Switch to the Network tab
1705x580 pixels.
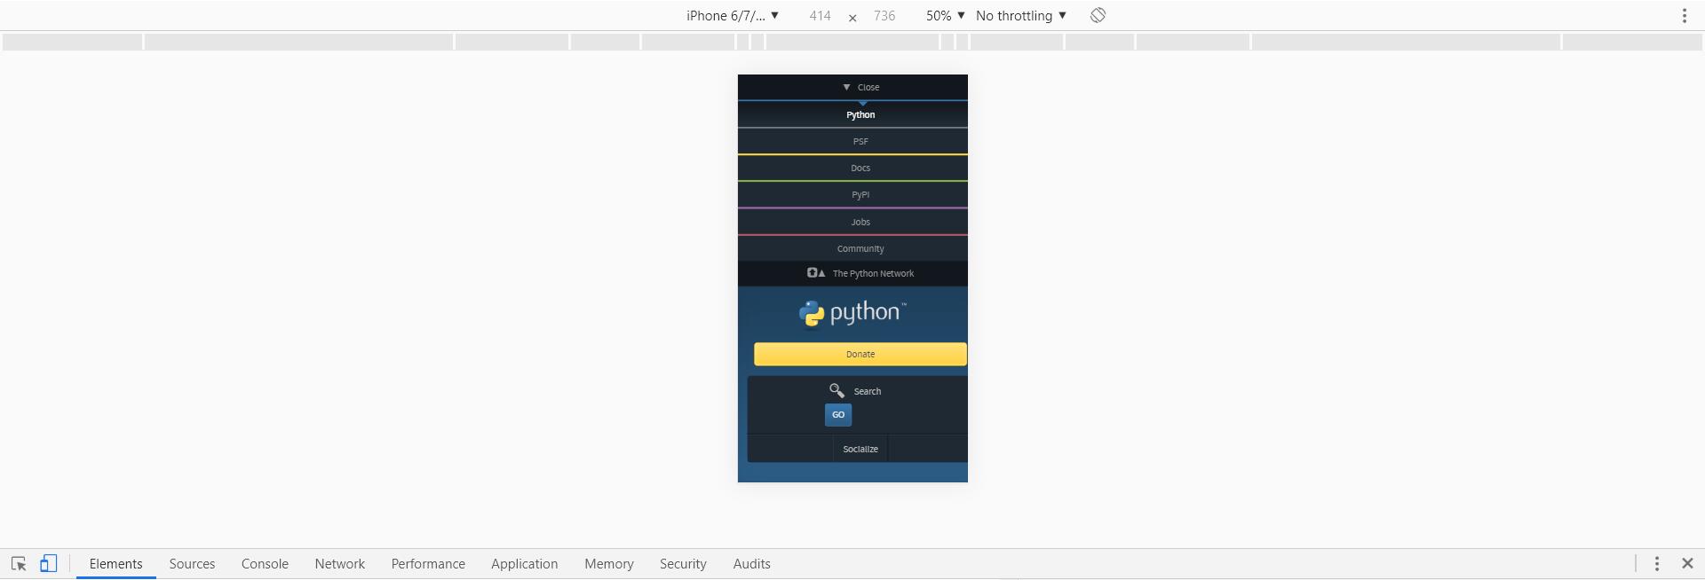(339, 563)
